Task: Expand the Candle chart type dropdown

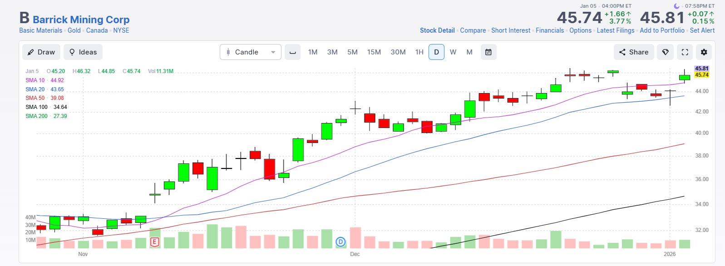Action: pos(250,52)
